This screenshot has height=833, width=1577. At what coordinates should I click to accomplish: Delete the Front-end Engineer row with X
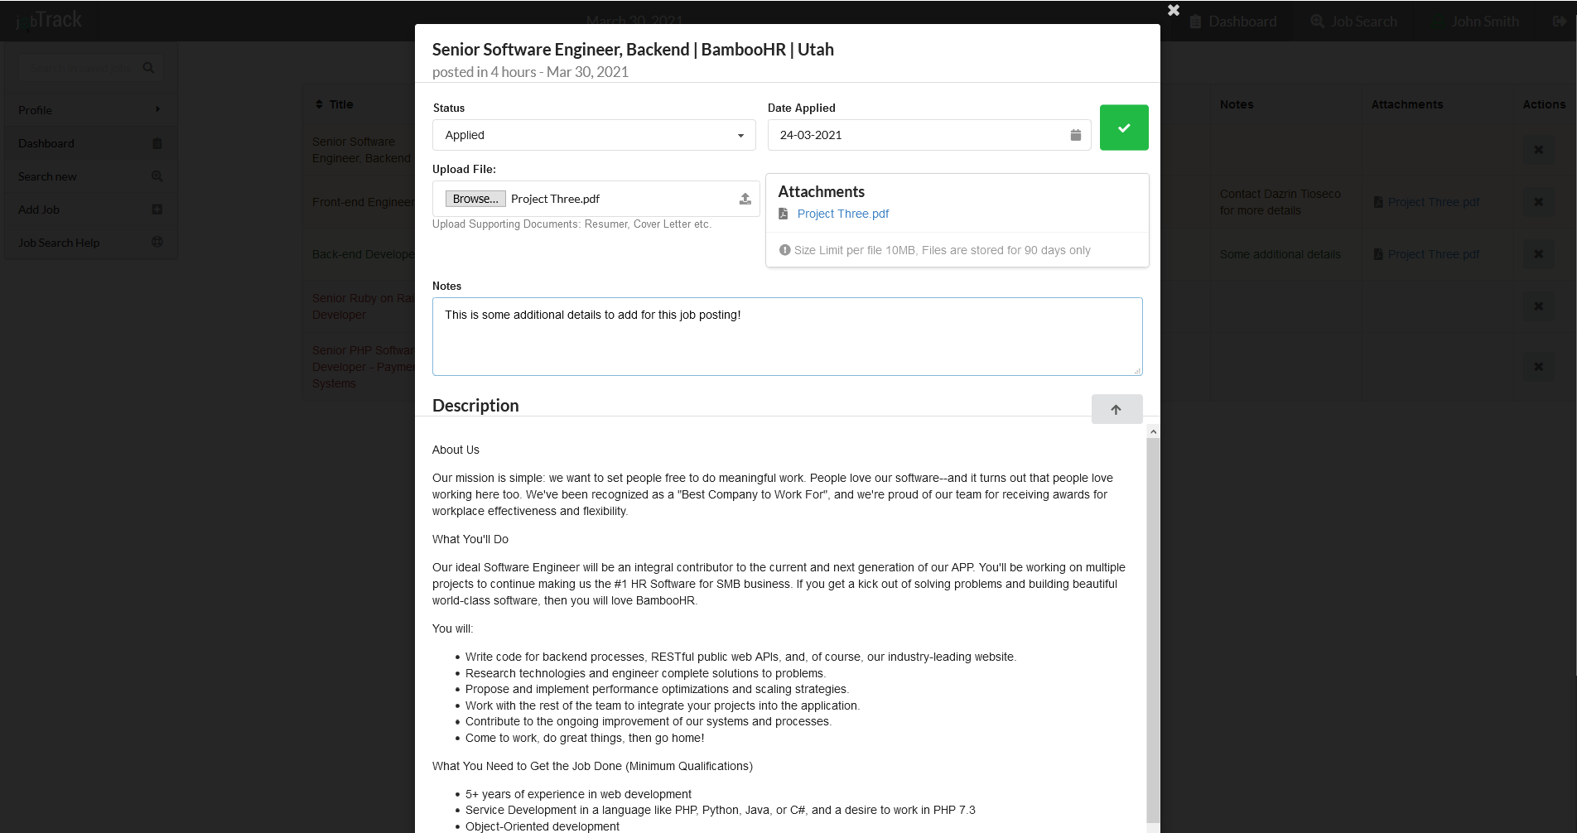coord(1538,202)
